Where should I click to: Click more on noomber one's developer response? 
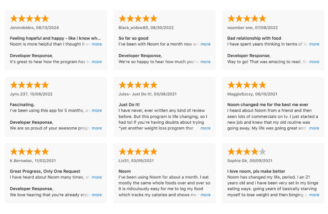click(314, 61)
